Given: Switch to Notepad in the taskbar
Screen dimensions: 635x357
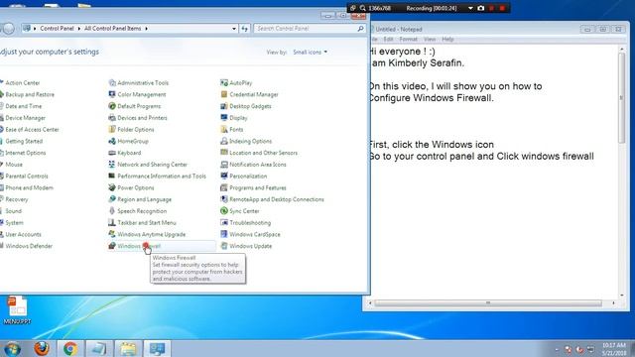Looking at the screenshot, I should (98, 349).
